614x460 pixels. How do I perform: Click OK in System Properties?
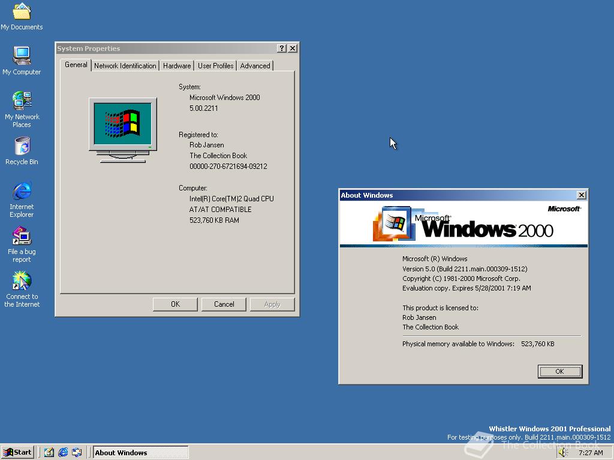coord(175,304)
